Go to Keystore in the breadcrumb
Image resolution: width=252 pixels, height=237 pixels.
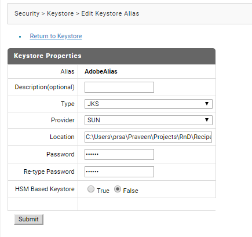pyautogui.click(x=60, y=13)
